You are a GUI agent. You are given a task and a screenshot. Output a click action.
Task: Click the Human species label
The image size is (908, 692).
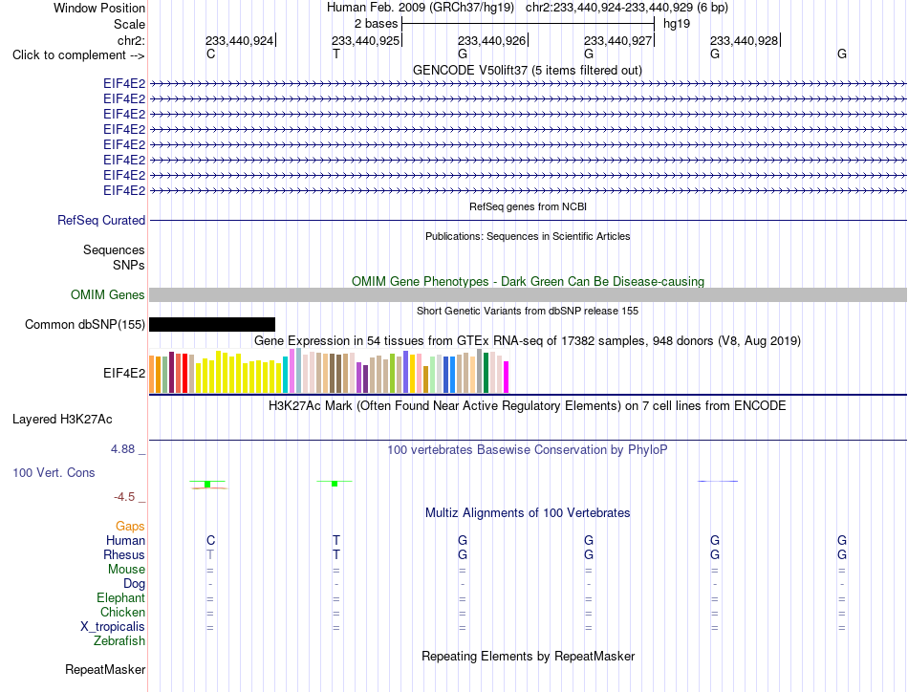tap(125, 540)
